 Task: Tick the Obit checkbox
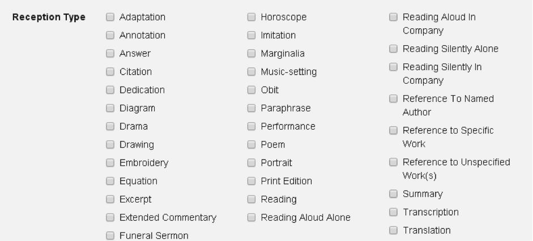click(251, 90)
